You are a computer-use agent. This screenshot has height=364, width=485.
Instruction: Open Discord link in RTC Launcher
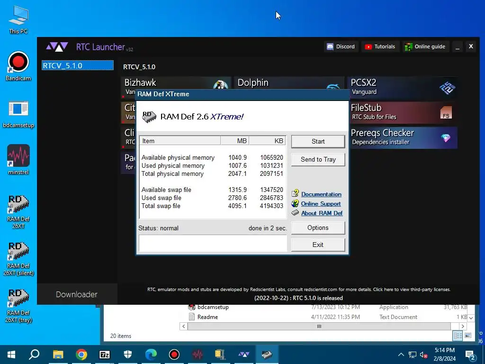tap(341, 46)
